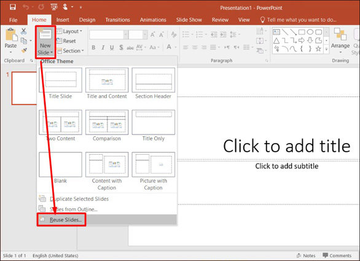Click the New Slide button

(x=45, y=42)
